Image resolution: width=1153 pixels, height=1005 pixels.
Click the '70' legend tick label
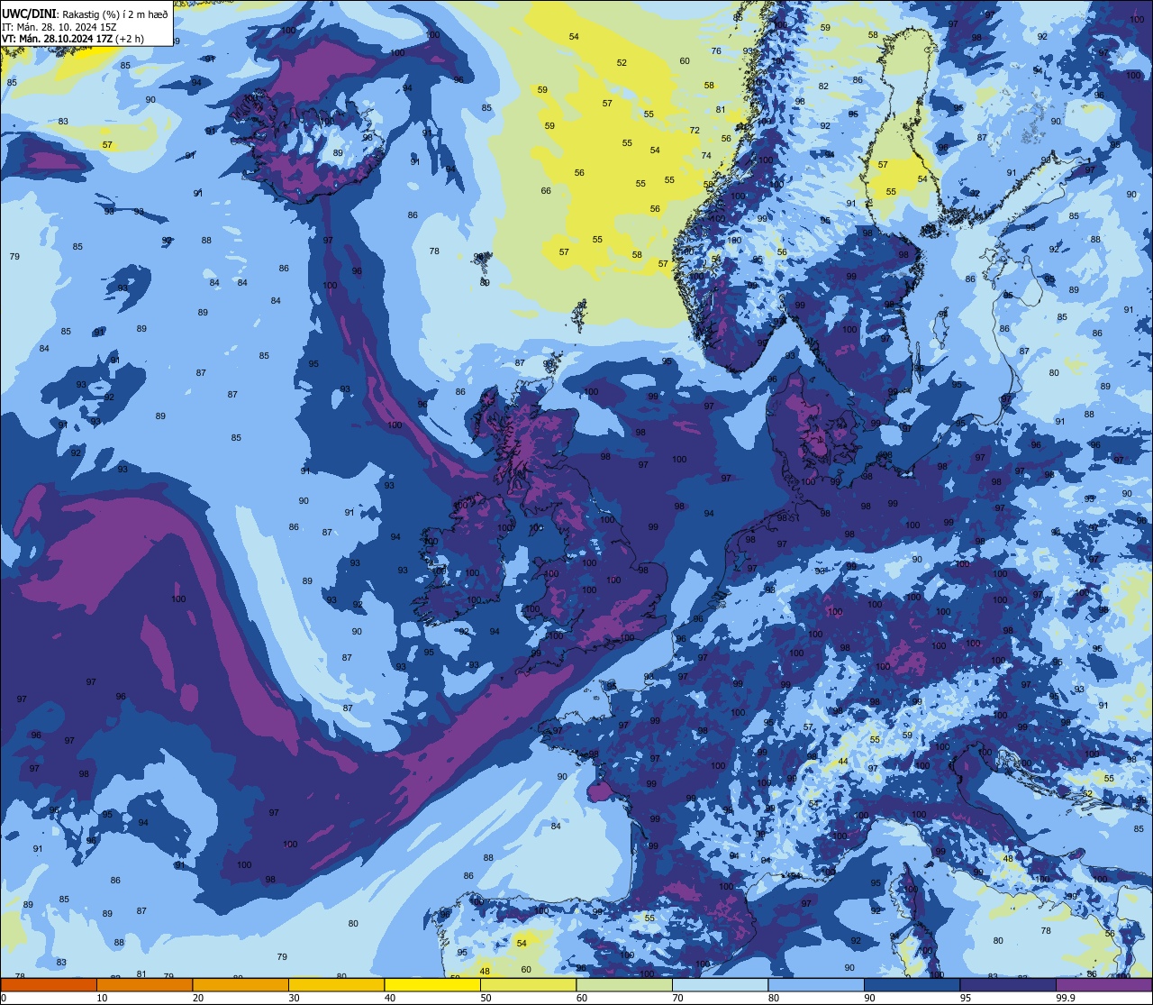[x=677, y=998]
